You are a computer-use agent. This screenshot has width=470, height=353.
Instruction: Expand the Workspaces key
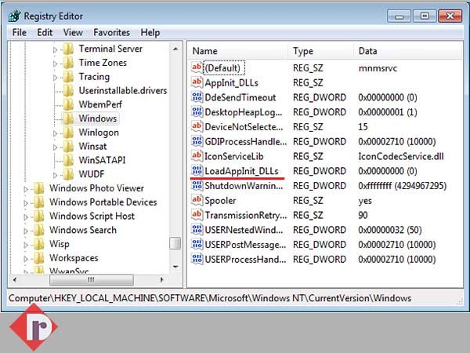tap(26, 259)
